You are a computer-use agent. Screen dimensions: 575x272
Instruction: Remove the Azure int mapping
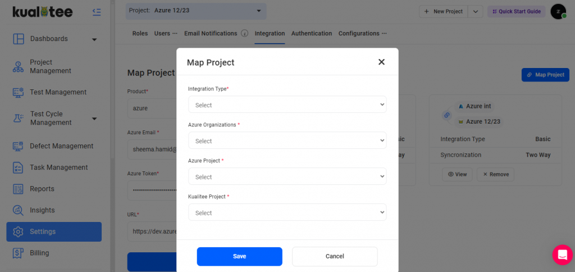495,175
